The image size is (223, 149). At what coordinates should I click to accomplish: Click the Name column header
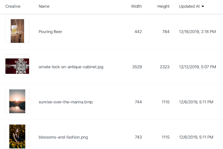[x=44, y=6]
